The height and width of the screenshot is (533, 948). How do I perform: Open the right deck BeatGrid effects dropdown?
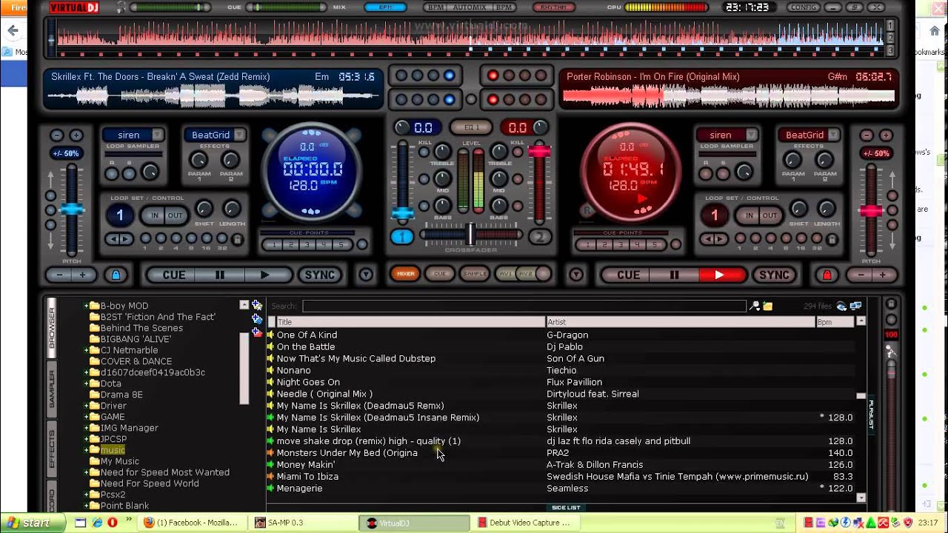tap(834, 135)
